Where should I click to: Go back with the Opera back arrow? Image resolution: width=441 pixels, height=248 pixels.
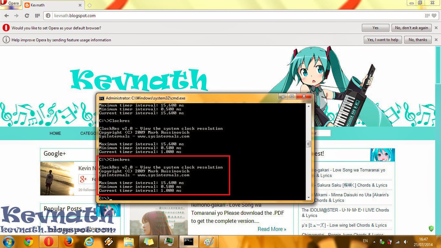6,15
